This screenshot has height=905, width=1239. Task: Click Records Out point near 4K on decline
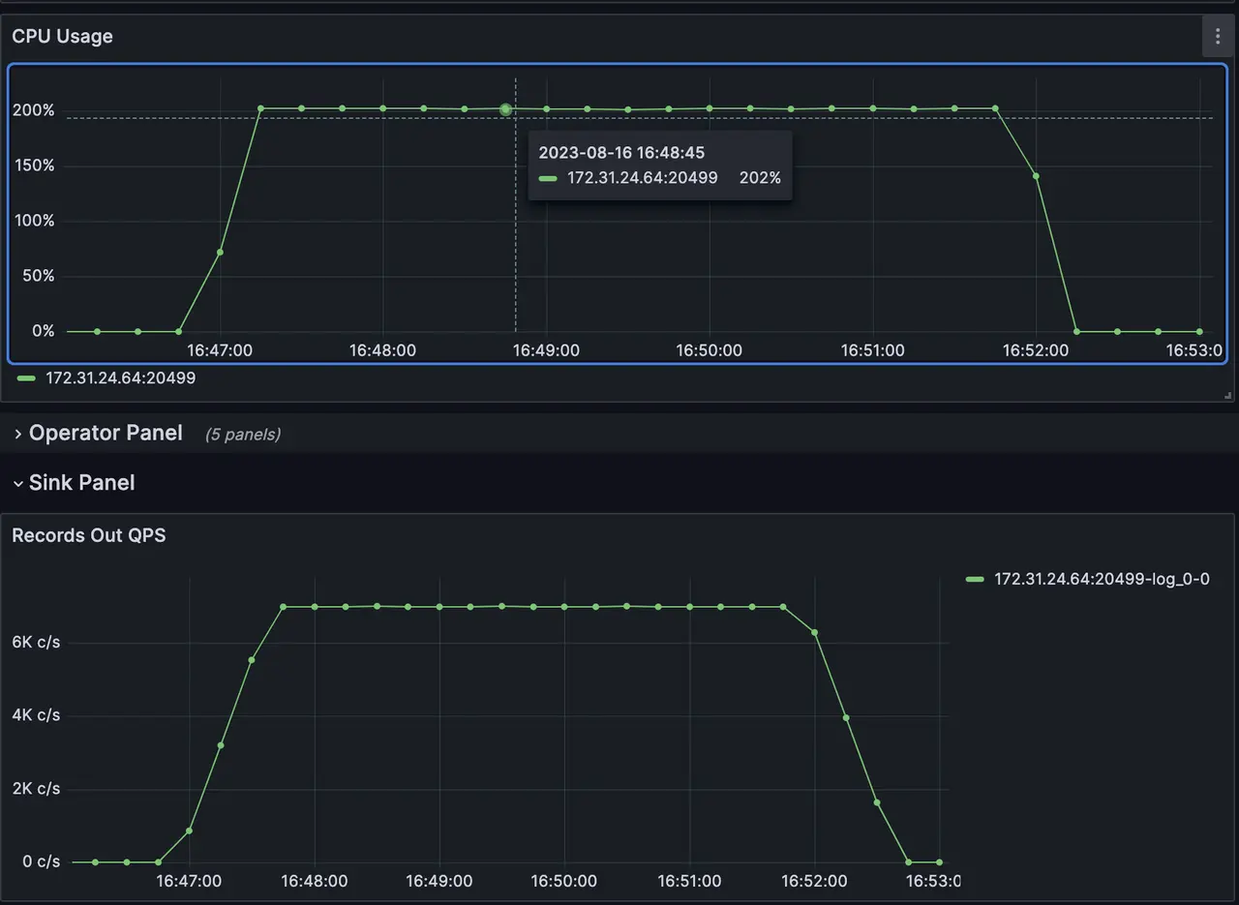(846, 718)
